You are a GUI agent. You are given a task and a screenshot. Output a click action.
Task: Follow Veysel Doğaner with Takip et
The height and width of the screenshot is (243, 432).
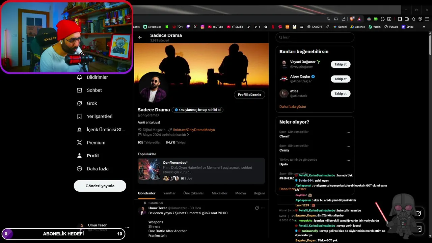point(341,64)
